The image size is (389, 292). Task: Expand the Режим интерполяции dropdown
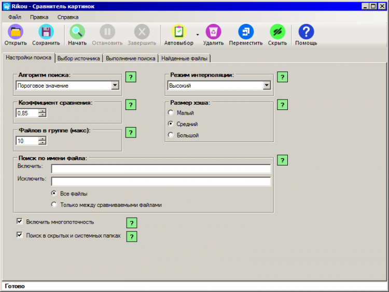tap(267, 86)
